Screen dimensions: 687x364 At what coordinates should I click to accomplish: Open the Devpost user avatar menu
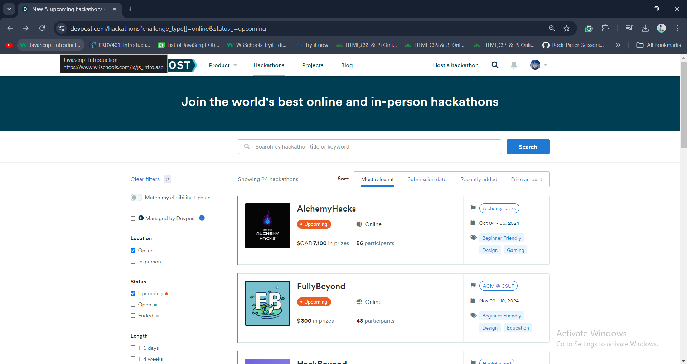538,65
